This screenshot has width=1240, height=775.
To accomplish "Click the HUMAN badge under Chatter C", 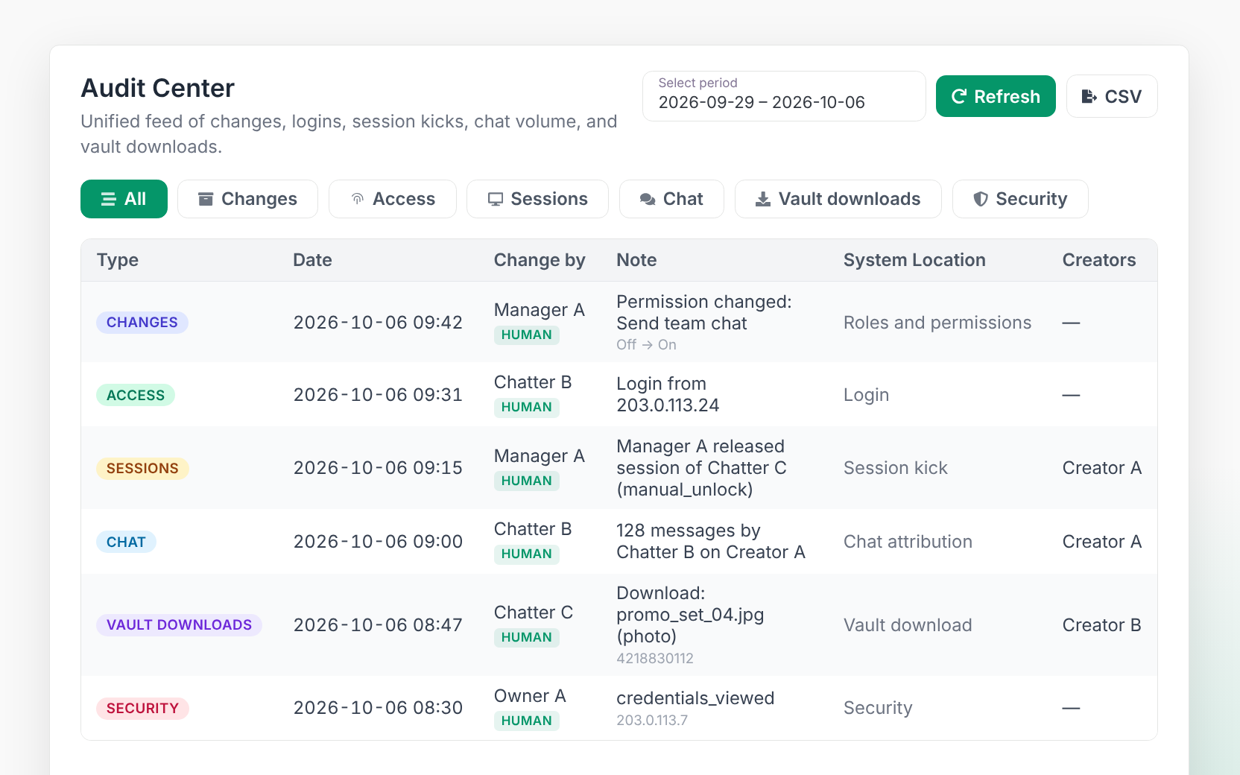I will coord(527,637).
